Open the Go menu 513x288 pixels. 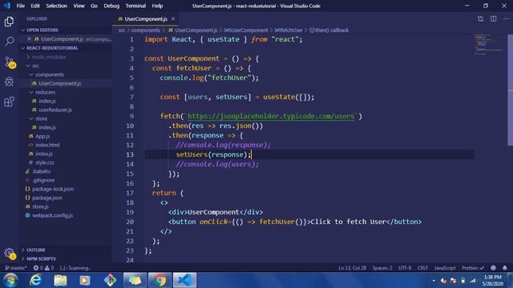point(94,6)
